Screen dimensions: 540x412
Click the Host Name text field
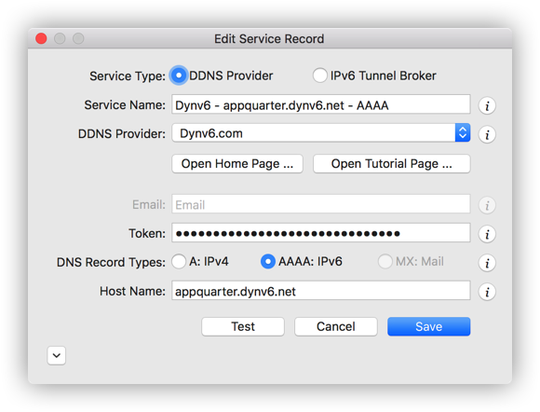coord(321,290)
